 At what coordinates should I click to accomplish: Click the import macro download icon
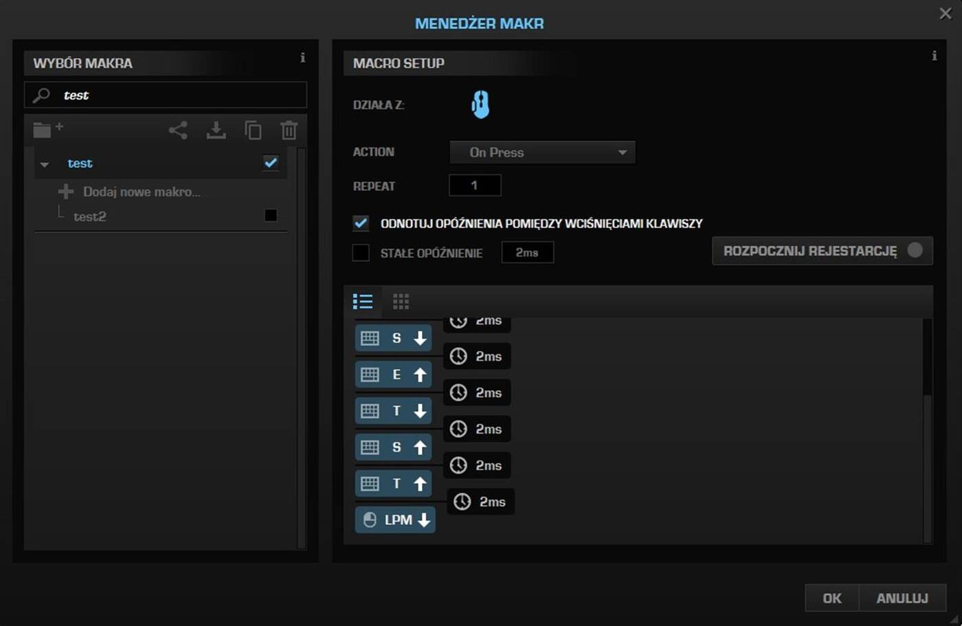tap(216, 130)
